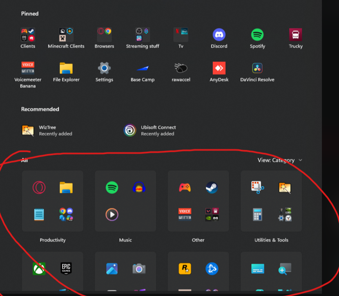Open WizTree in Utilities & Tools
Image resolution: width=339 pixels, height=296 pixels.
point(285,187)
